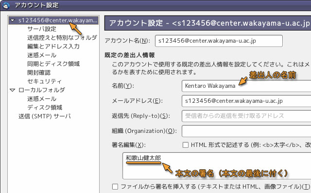311x193 pixels.
Task: Collapse the s123456@center.wakayam... account tree
Action: (13, 20)
